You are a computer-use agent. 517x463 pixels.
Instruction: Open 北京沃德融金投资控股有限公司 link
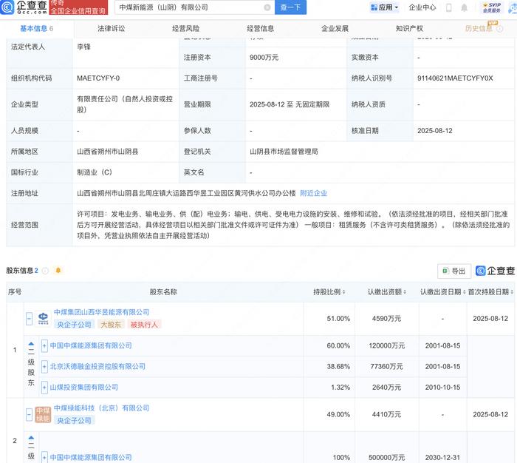point(97,367)
